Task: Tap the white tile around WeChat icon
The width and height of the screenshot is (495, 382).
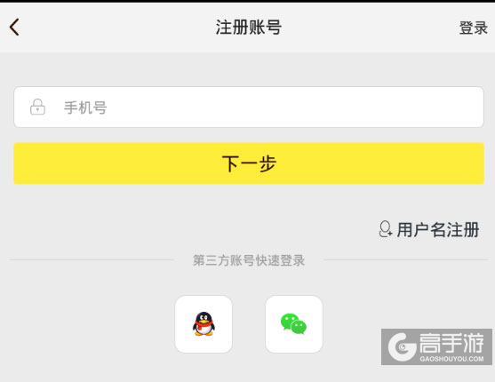Action: [x=294, y=324]
